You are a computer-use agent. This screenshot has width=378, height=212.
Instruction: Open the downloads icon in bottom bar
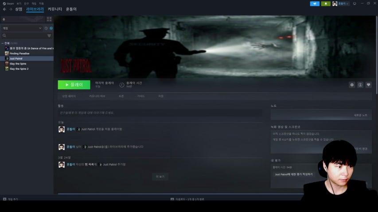pyautogui.click(x=172, y=199)
